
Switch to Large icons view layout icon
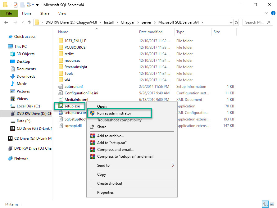coord(272,204)
